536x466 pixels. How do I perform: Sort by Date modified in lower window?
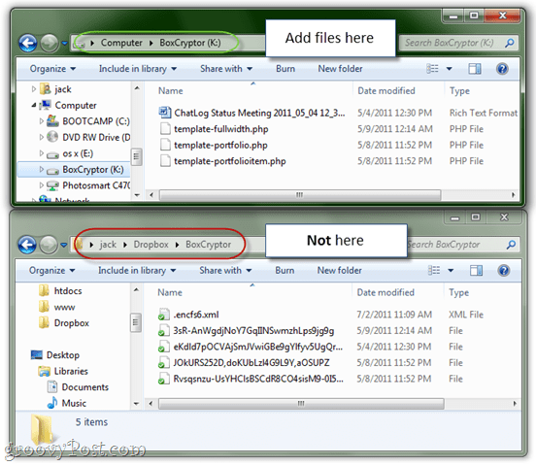point(385,292)
